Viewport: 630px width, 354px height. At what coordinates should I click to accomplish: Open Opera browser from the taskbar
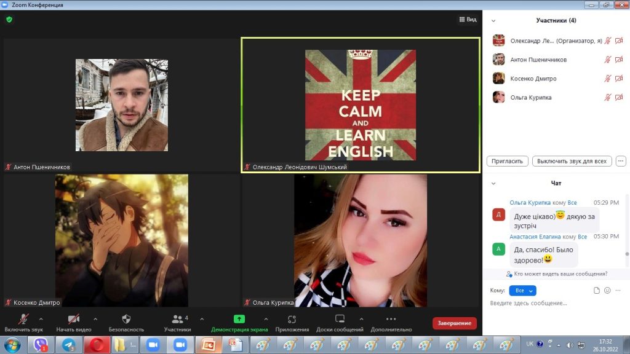(x=97, y=345)
